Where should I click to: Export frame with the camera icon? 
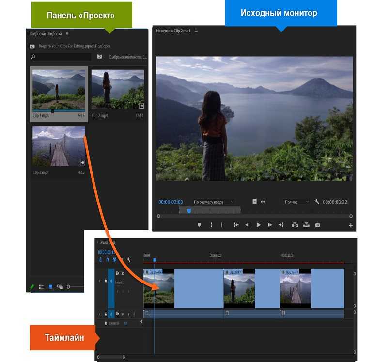318,225
